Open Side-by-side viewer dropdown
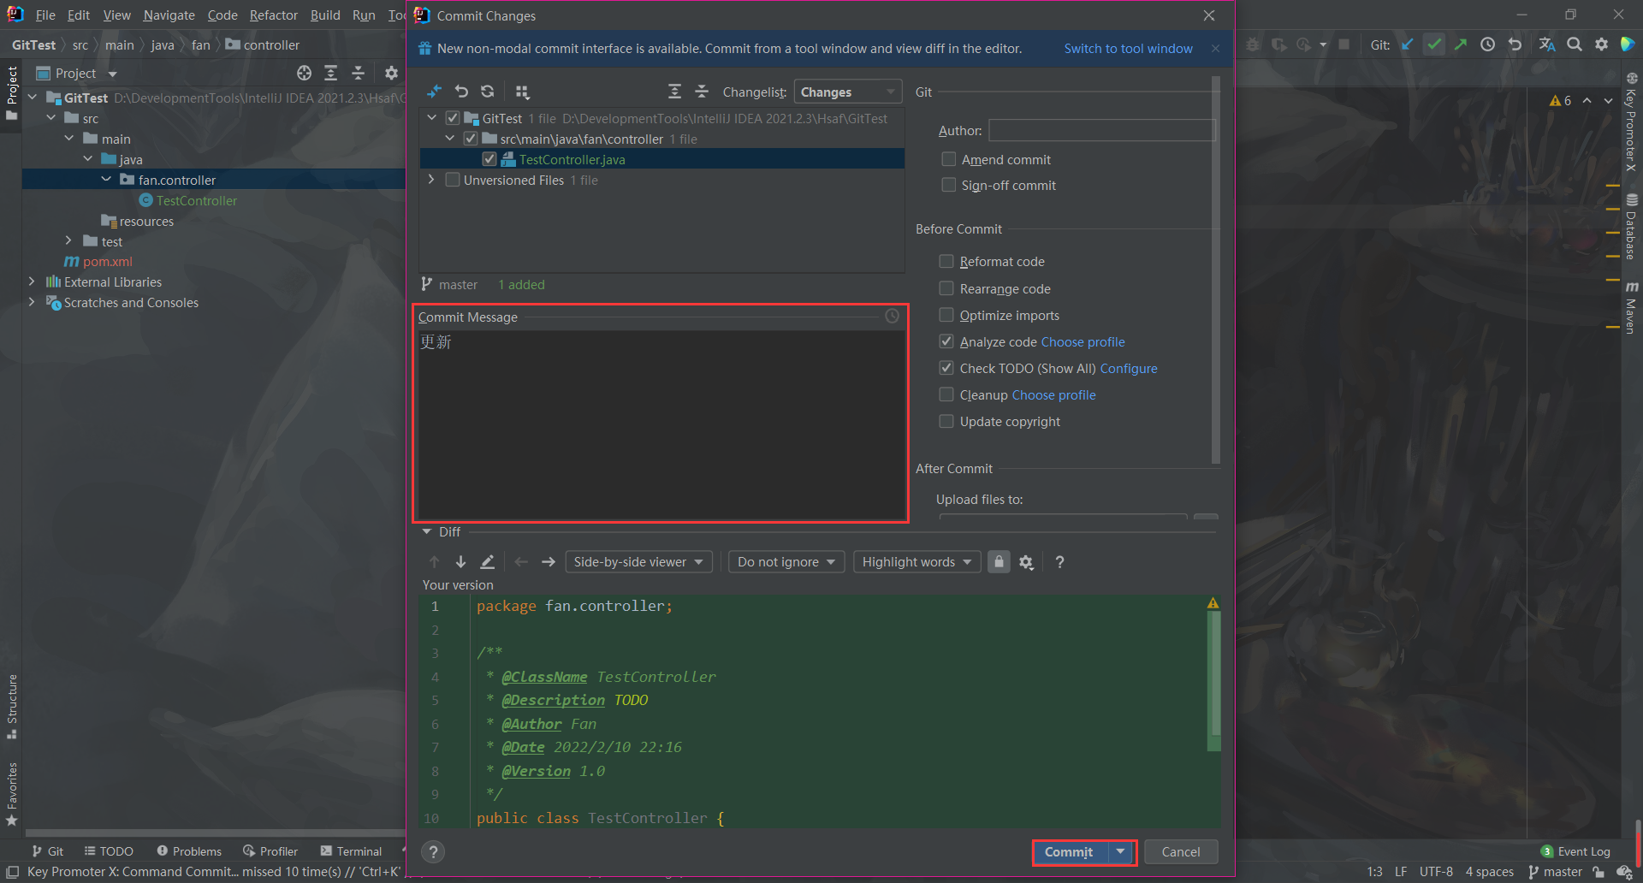 tap(638, 562)
